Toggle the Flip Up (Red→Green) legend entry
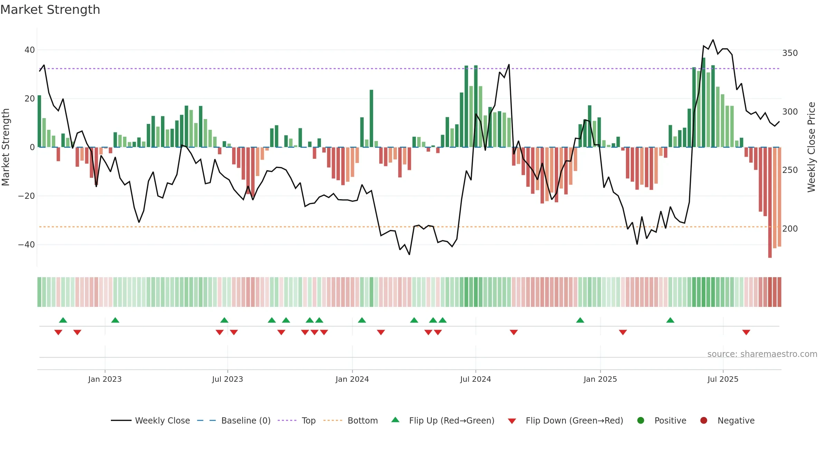This screenshot has width=829, height=466. coord(443,420)
